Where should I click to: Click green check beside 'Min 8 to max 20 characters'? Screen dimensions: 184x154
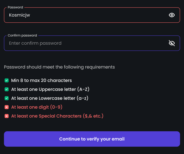[x=7, y=80]
